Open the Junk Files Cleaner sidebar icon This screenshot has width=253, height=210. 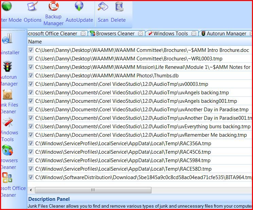[7, 94]
